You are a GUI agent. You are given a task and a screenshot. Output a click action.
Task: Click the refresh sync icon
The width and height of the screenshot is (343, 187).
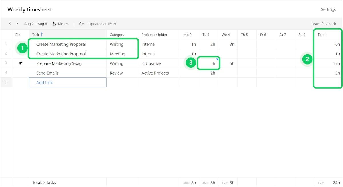coord(81,24)
